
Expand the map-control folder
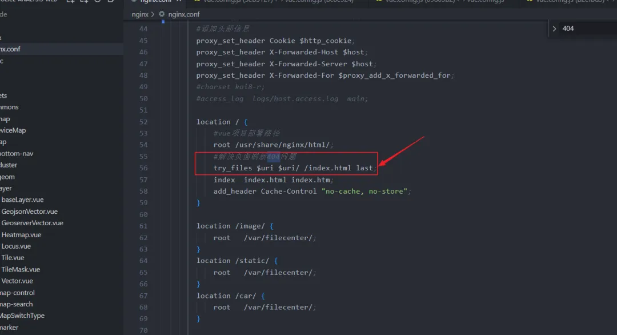(17, 293)
